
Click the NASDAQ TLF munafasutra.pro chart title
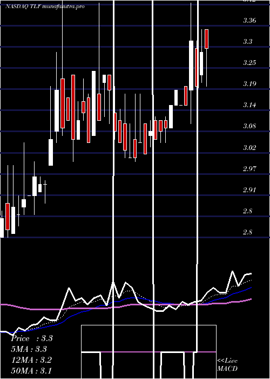[45, 6]
